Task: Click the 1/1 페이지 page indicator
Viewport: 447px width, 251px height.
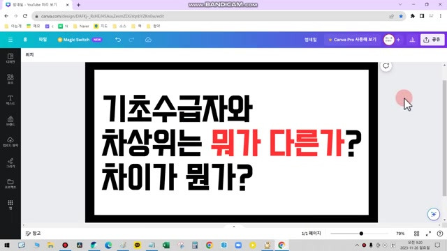Action: (312, 234)
